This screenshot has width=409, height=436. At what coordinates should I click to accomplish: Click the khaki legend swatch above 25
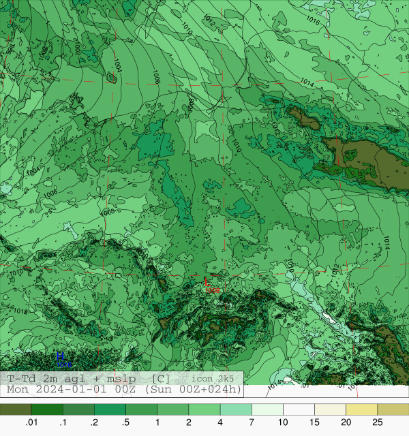[x=393, y=409]
